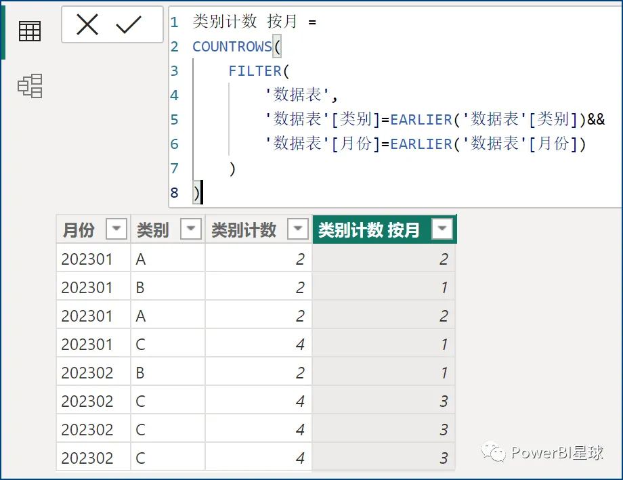
Task: Click line number 5 in formula editor
Action: pyautogui.click(x=175, y=120)
